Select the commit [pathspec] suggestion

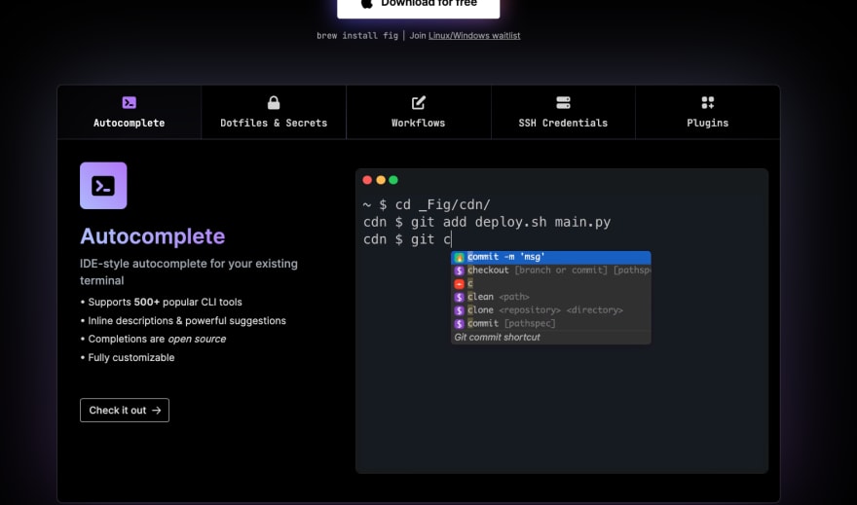coord(551,323)
